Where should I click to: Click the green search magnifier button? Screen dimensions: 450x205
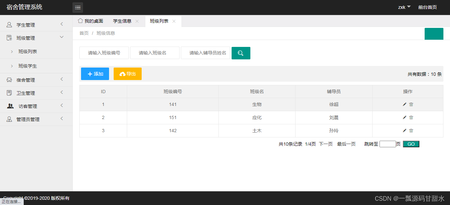pyautogui.click(x=241, y=53)
